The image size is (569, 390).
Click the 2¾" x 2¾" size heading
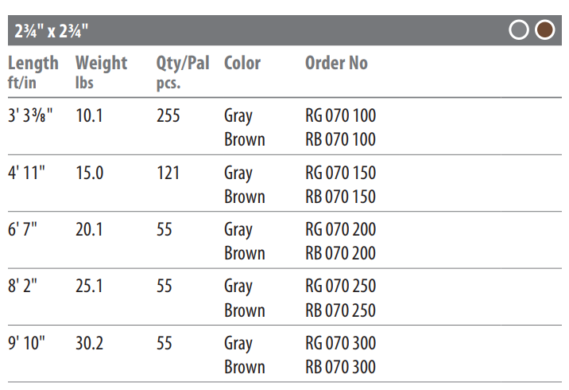tap(51, 31)
